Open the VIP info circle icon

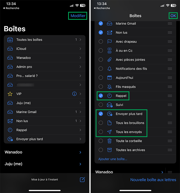74,94
